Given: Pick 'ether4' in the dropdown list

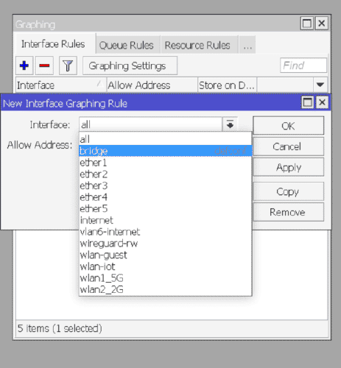Looking at the screenshot, I should (165, 197).
